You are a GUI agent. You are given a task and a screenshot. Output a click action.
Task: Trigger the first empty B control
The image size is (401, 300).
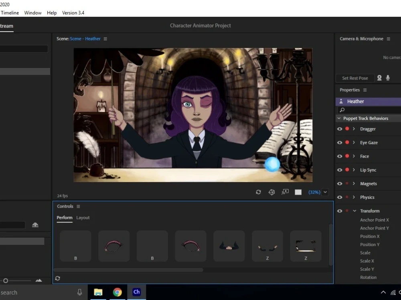point(75,246)
